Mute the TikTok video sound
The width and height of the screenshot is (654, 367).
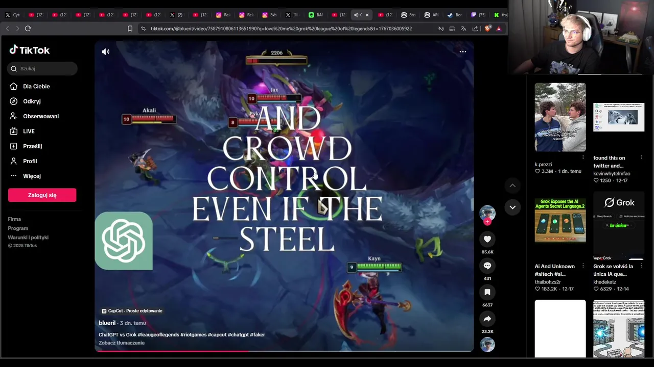(x=106, y=51)
